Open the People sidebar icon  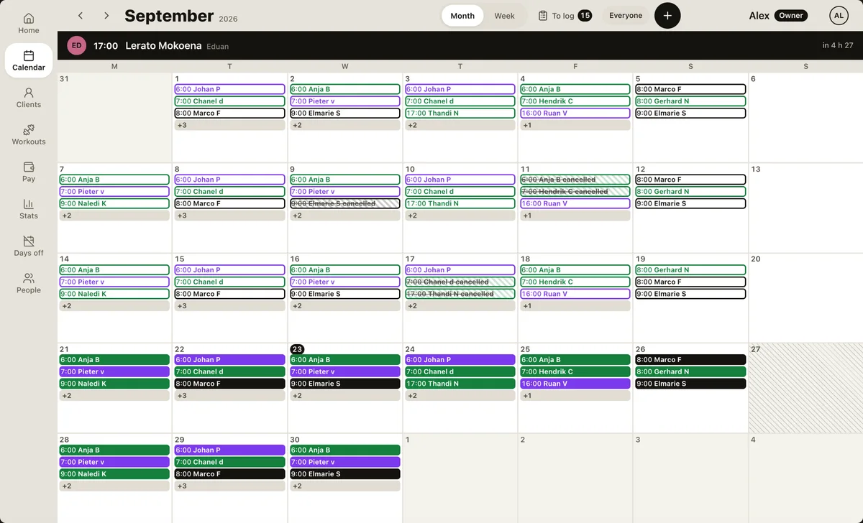29,284
